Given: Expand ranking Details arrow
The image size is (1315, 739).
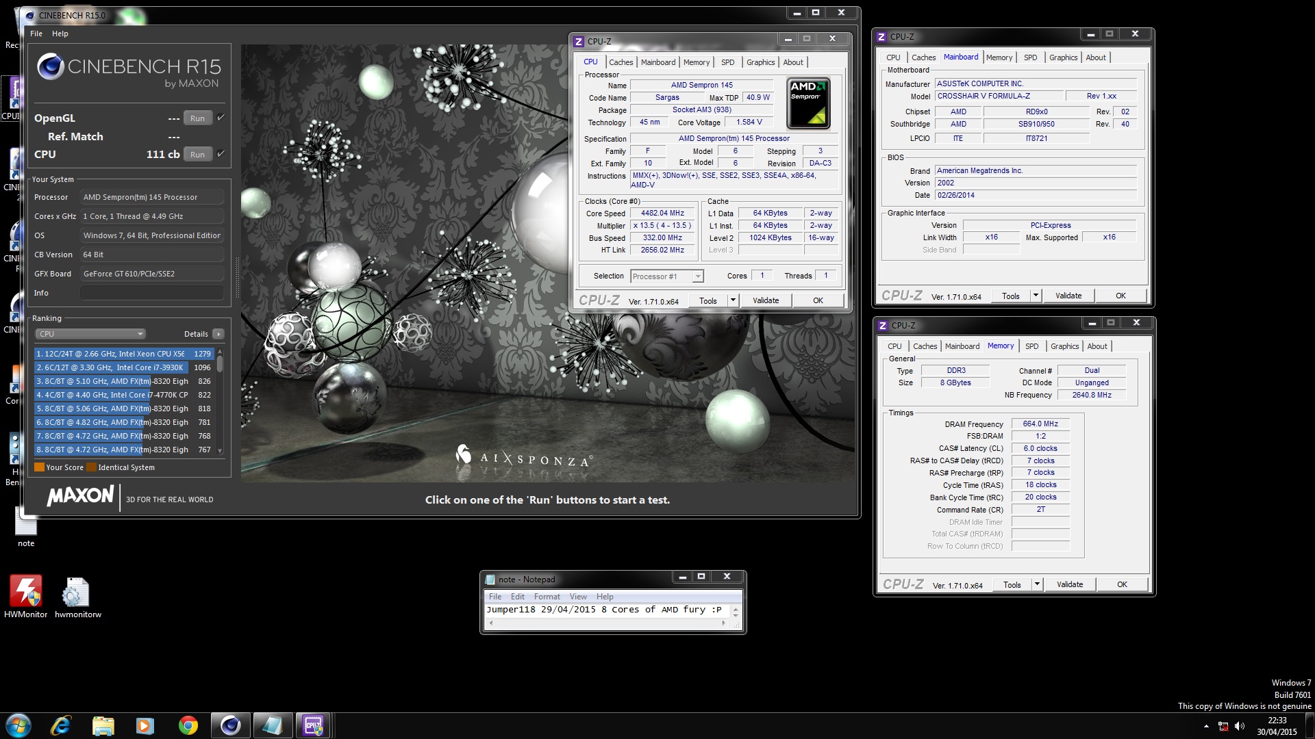Looking at the screenshot, I should point(218,334).
